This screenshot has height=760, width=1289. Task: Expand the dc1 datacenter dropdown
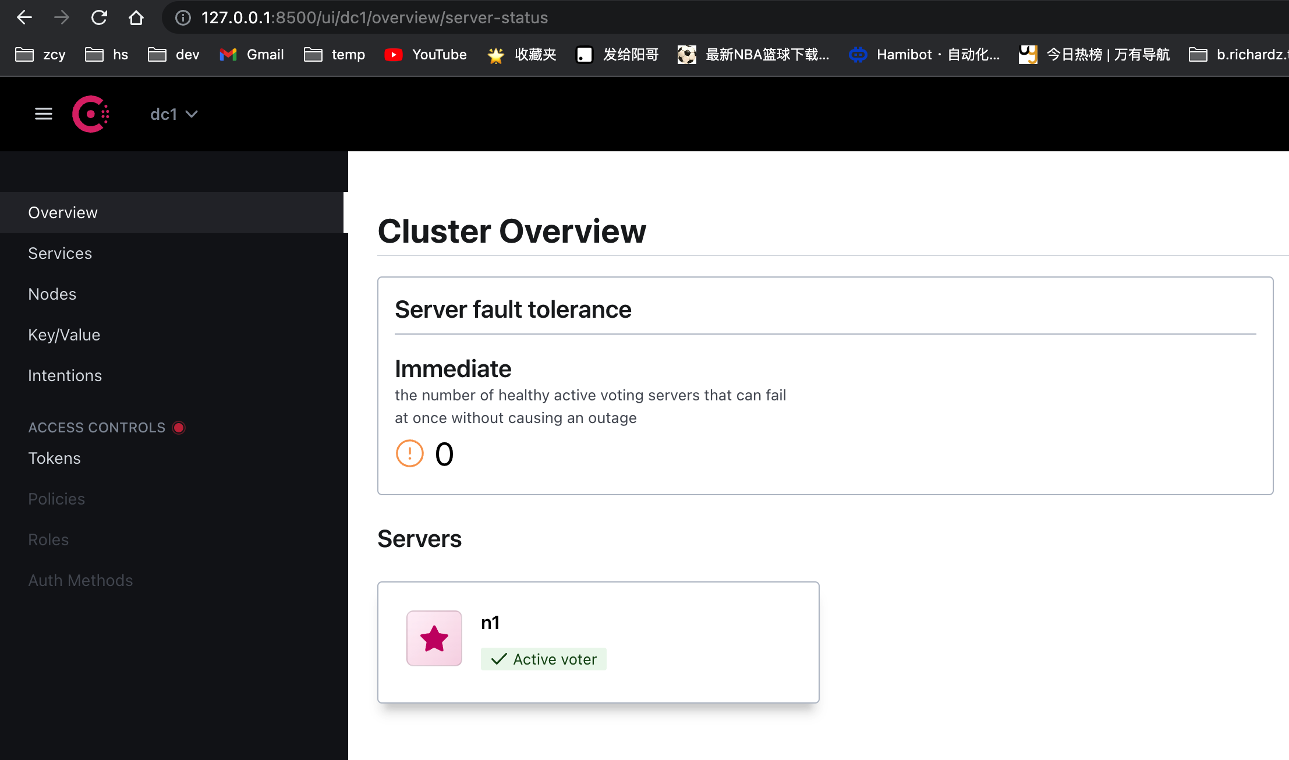point(173,114)
